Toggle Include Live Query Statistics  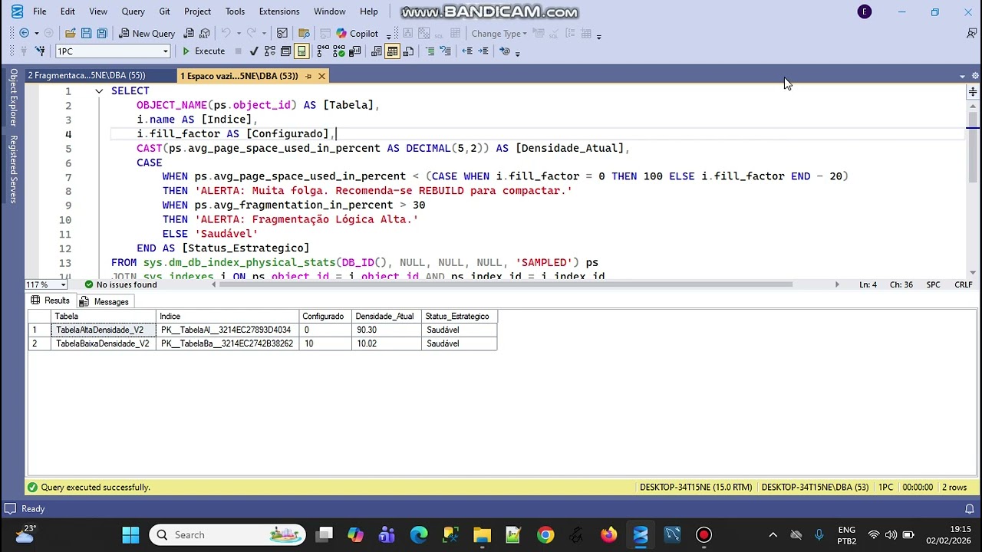339,51
